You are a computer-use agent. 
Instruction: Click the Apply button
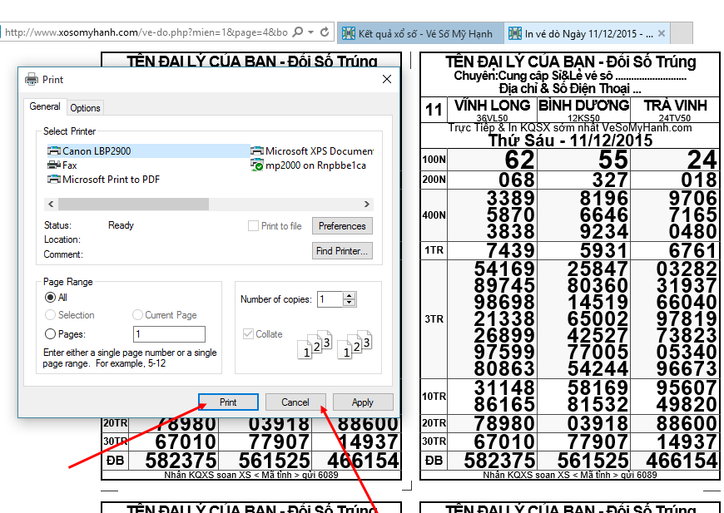363,402
